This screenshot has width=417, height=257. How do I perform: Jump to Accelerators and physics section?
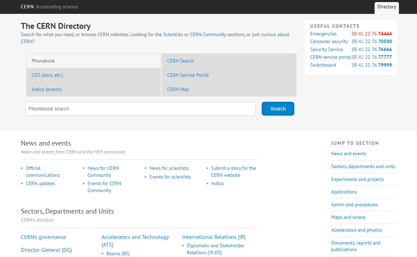tap(357, 230)
